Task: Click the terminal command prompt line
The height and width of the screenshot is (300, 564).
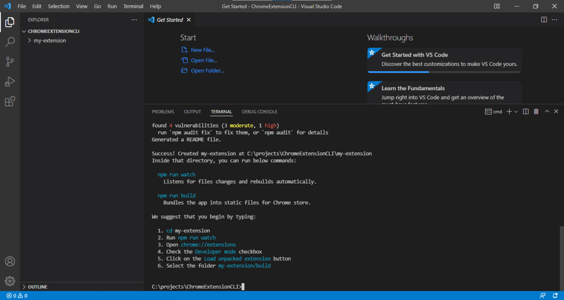Action: pyautogui.click(x=197, y=286)
